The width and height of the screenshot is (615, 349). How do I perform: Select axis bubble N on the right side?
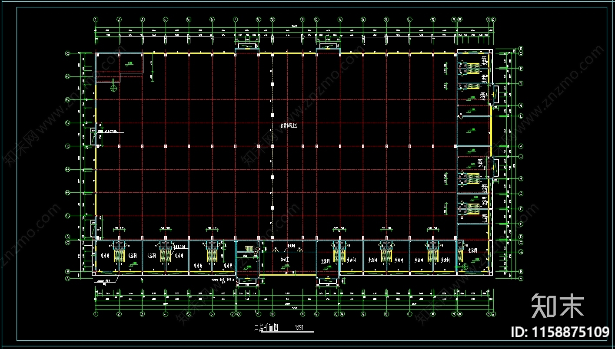point(521,83)
